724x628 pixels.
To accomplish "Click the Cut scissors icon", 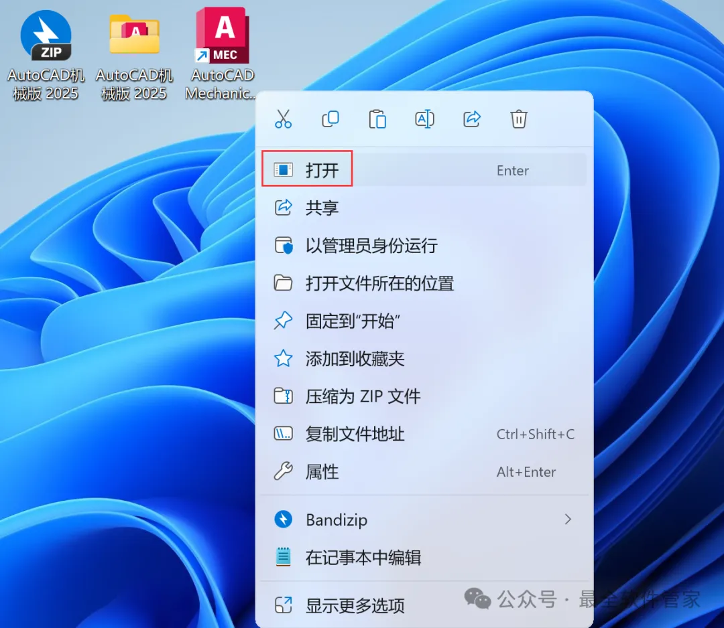I will 283,119.
